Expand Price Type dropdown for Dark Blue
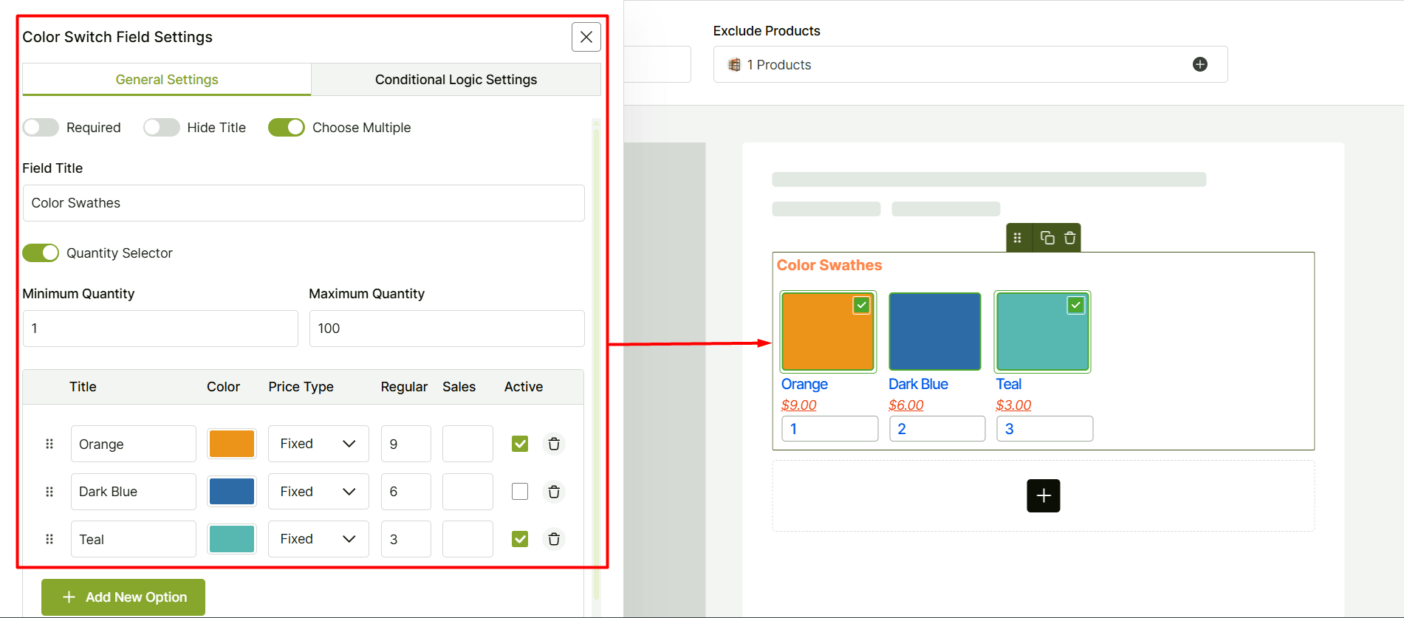Viewport: 1404px width, 618px height. point(318,492)
